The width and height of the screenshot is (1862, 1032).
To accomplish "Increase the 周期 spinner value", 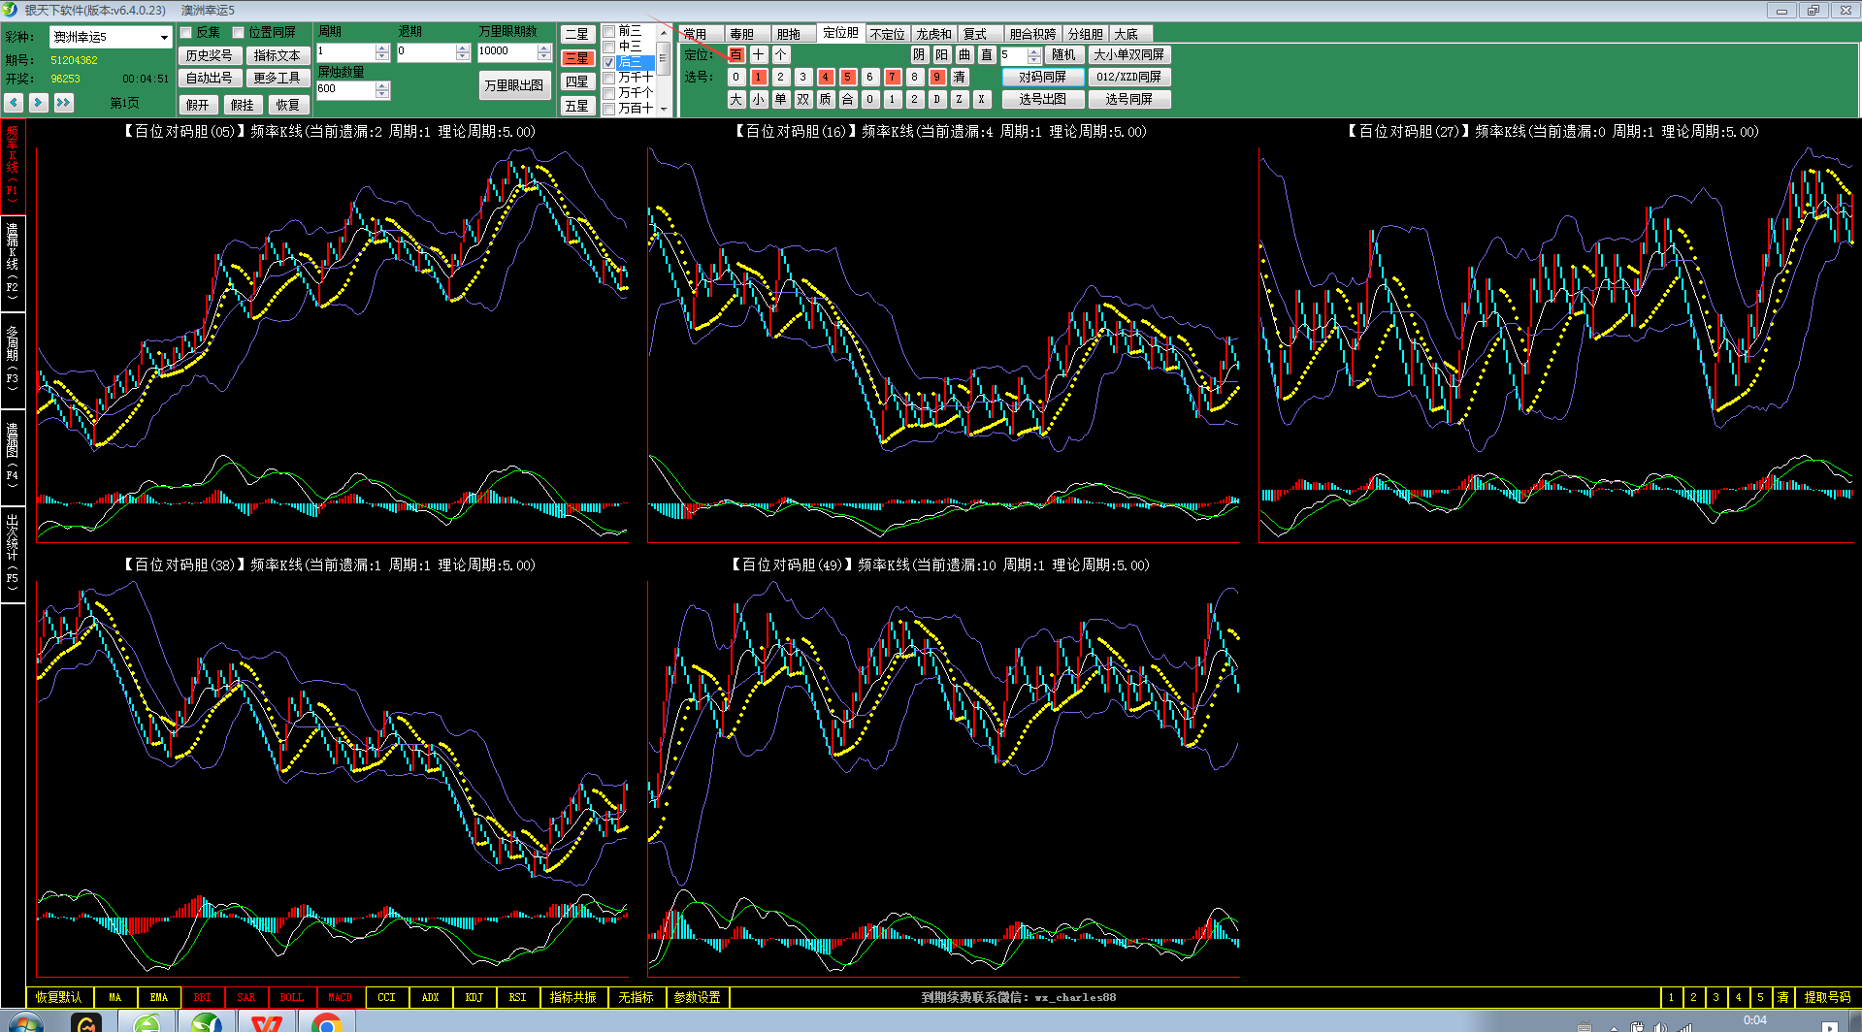I will click(382, 48).
